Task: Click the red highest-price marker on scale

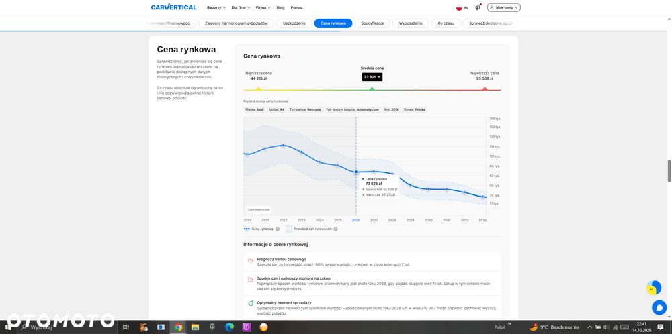Action: coord(485,89)
